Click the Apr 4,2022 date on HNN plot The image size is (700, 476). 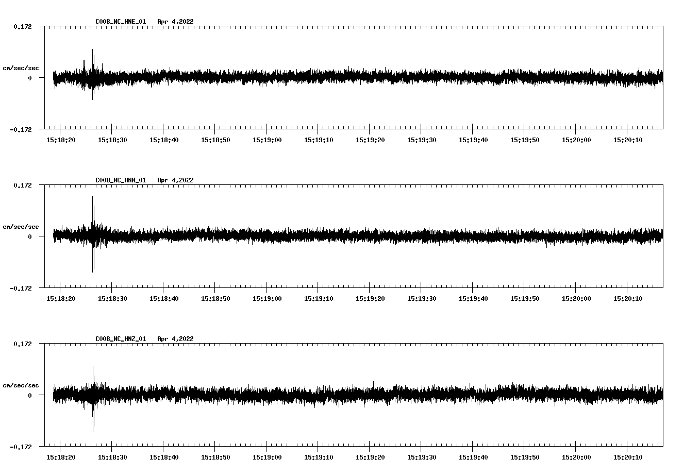pos(176,180)
